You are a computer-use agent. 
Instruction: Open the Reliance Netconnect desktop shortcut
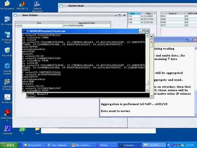point(37,6)
